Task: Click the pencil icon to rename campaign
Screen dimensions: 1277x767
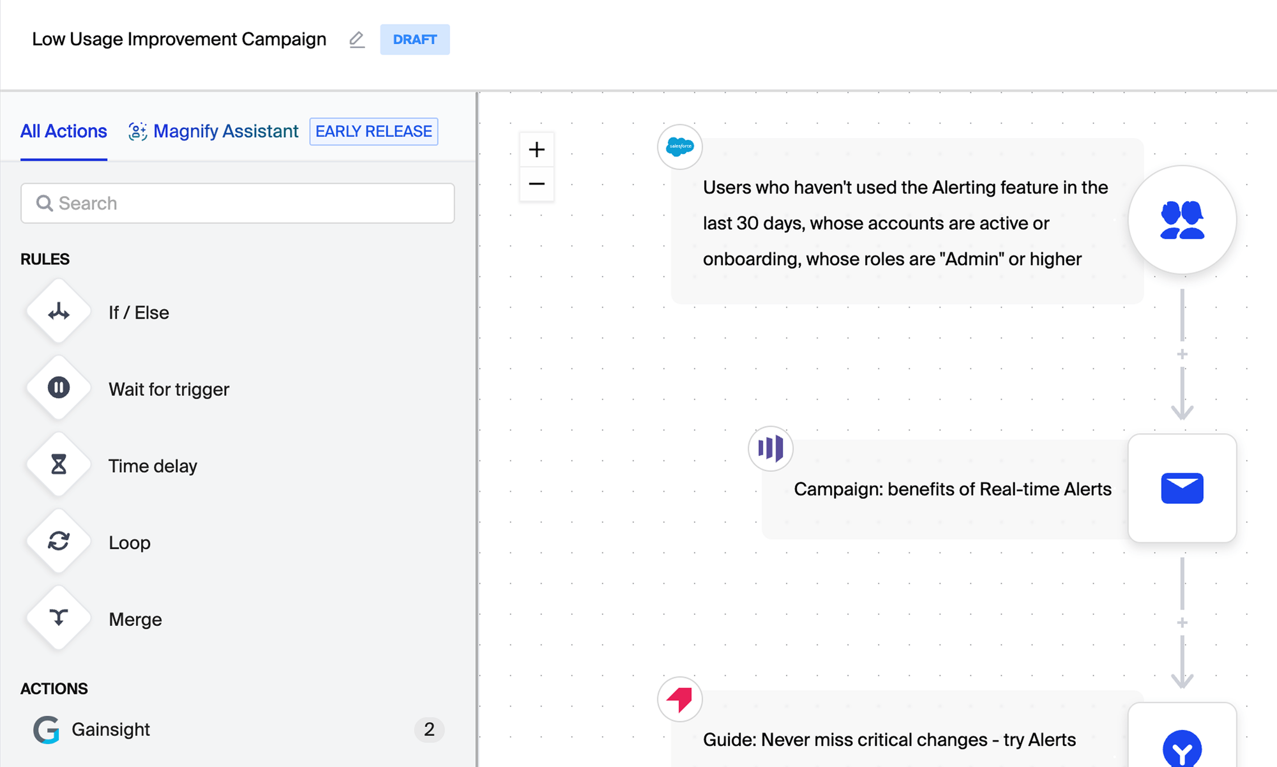Action: [357, 40]
